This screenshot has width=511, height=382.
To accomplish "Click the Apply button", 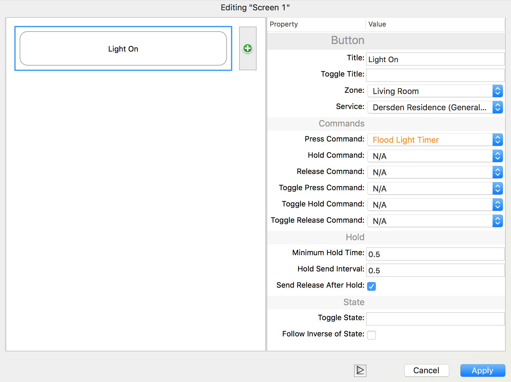I will 482,370.
